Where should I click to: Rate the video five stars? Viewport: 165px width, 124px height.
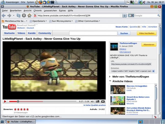[28, 109]
